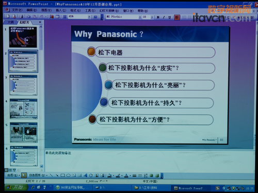
Task: Switch to Slide Sorter view icon
Action: (x=10, y=170)
